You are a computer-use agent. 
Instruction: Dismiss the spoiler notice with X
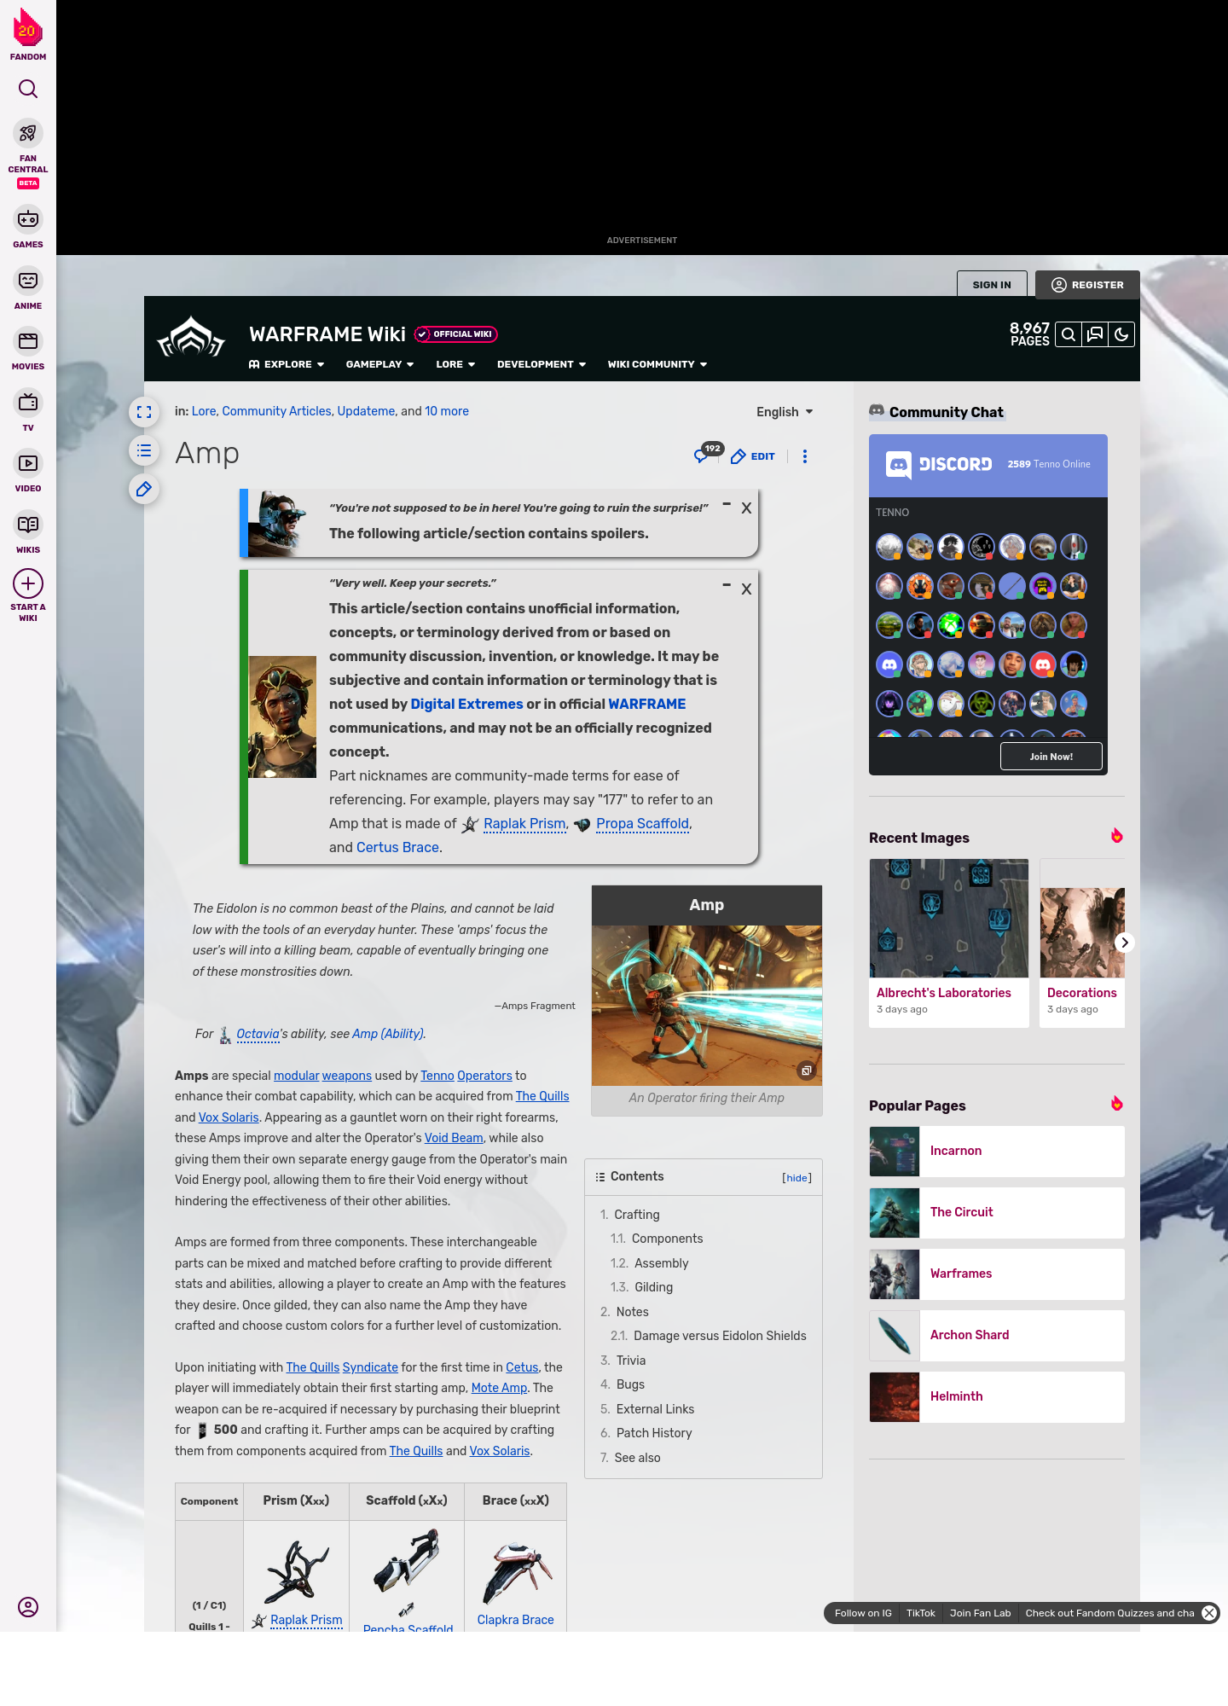pos(746,508)
